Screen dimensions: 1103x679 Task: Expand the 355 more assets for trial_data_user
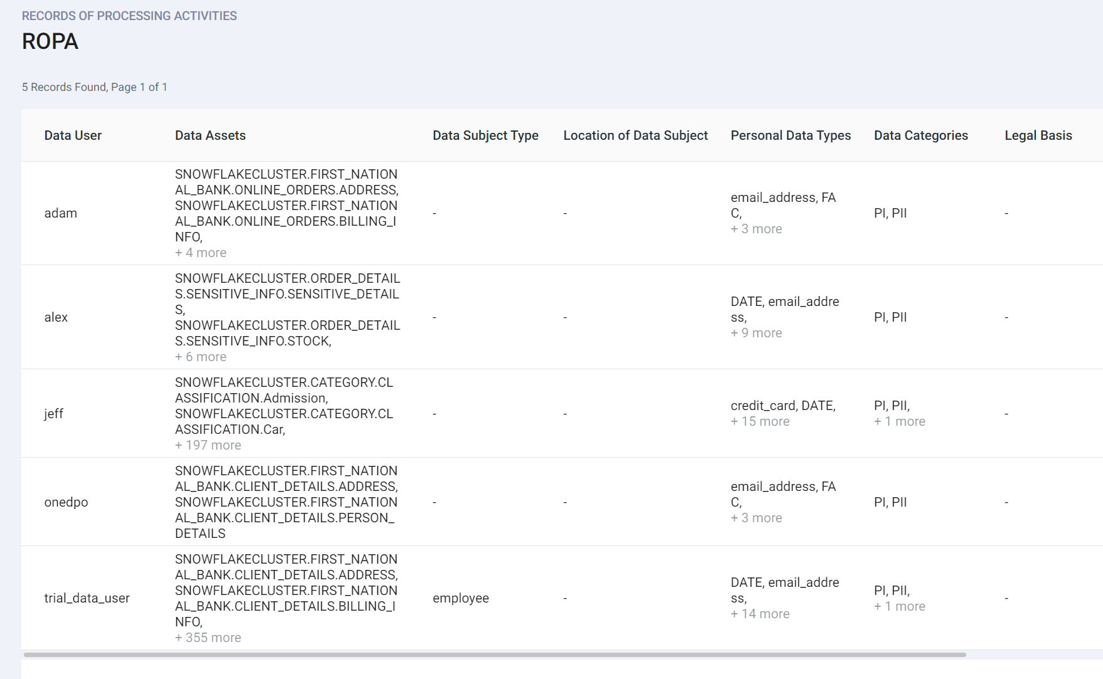(208, 637)
